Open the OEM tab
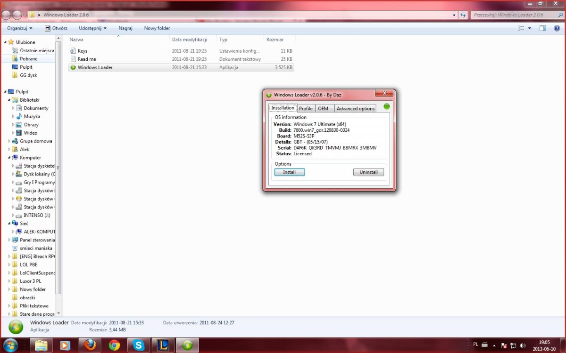Viewport: 566px width, 353px height. (x=323, y=108)
